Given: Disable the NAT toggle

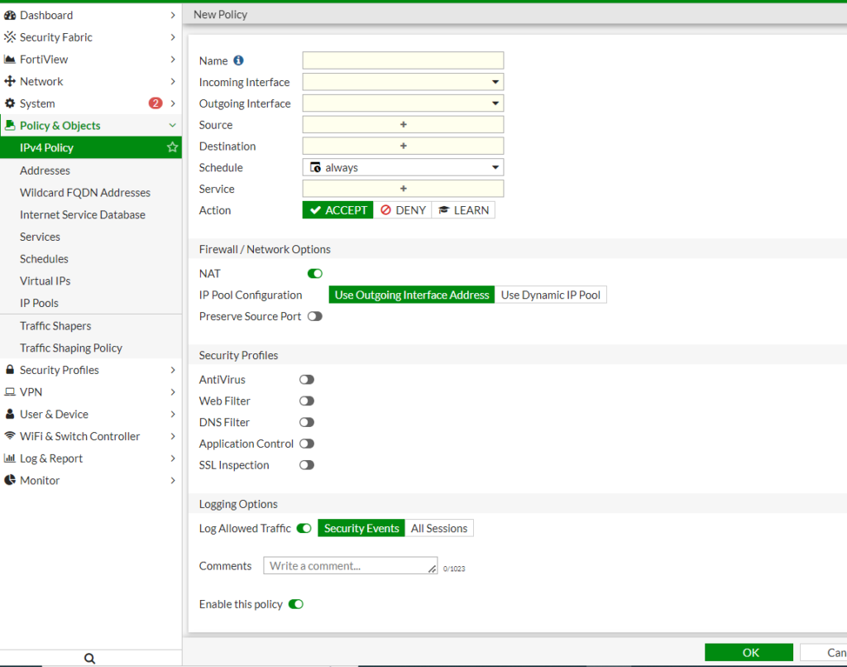Looking at the screenshot, I should 315,273.
